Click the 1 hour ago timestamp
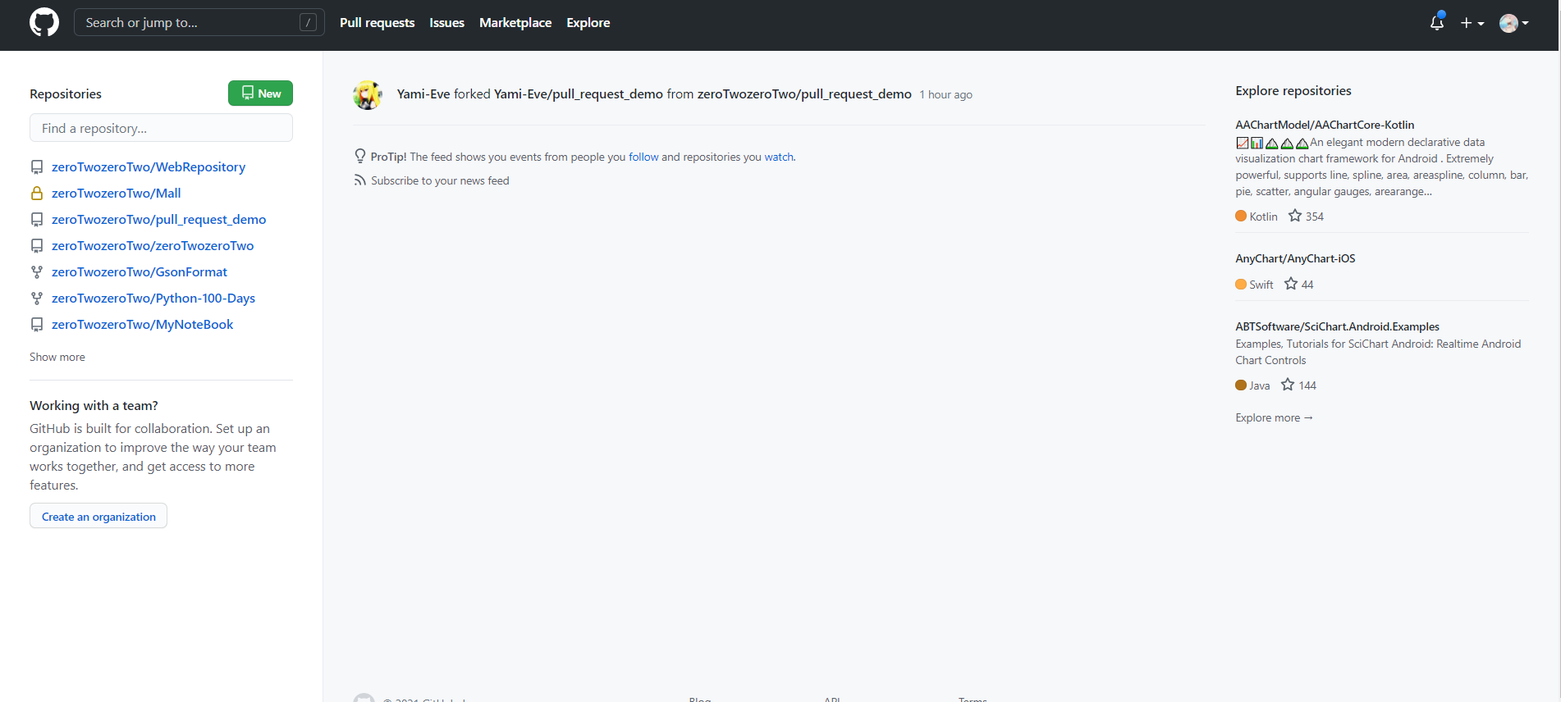1561x702 pixels. coord(945,94)
